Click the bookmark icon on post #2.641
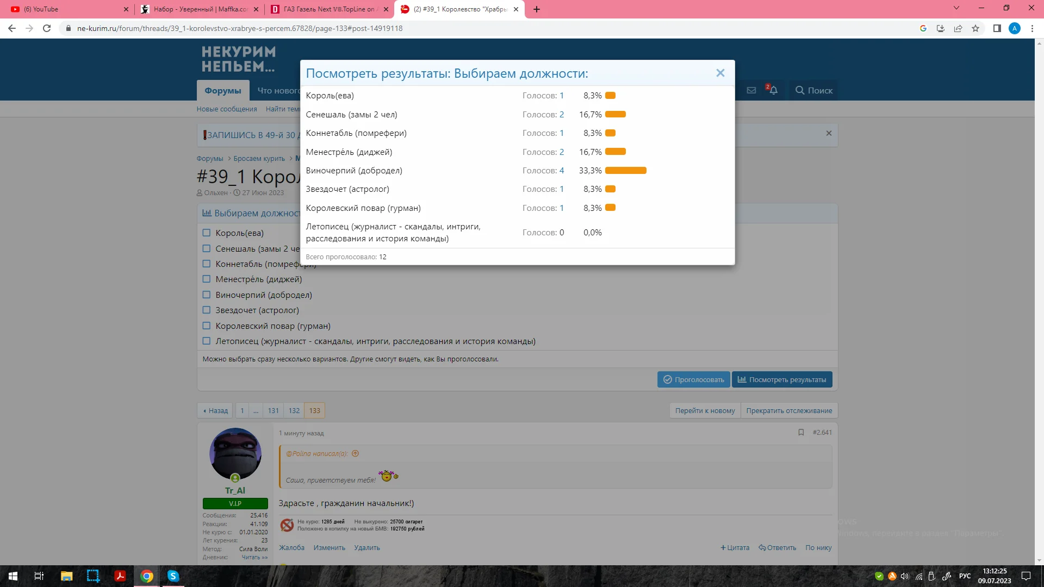Image resolution: width=1044 pixels, height=587 pixels. (801, 433)
